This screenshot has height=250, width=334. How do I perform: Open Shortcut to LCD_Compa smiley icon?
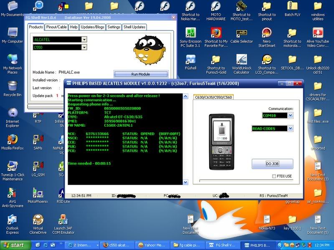[x=267, y=64]
